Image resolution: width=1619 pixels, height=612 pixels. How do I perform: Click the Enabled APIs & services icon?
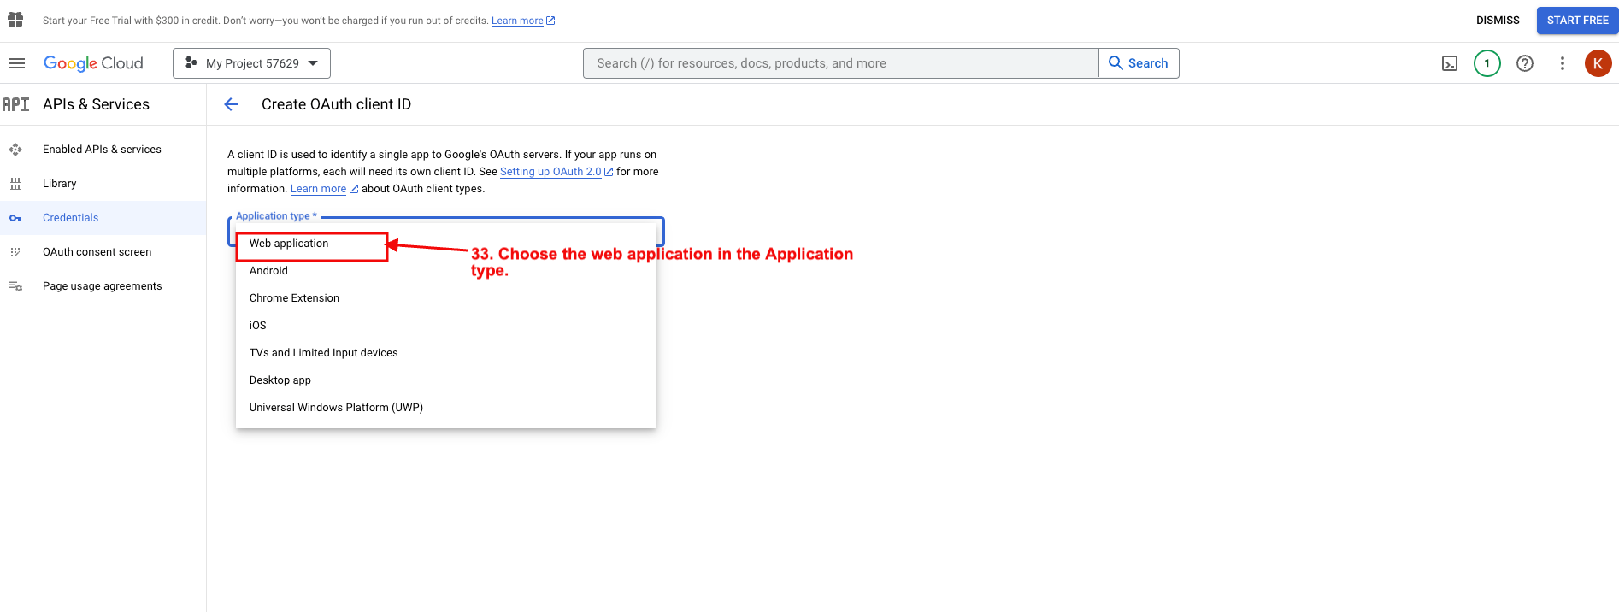[x=15, y=150]
